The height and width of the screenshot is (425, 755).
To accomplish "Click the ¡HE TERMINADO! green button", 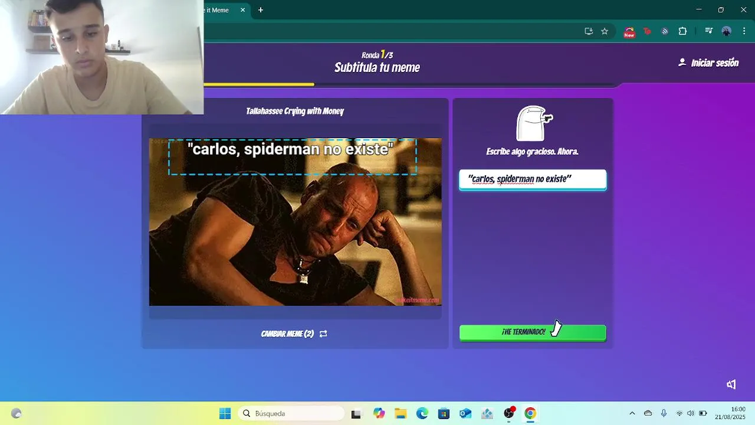I will point(533,332).
